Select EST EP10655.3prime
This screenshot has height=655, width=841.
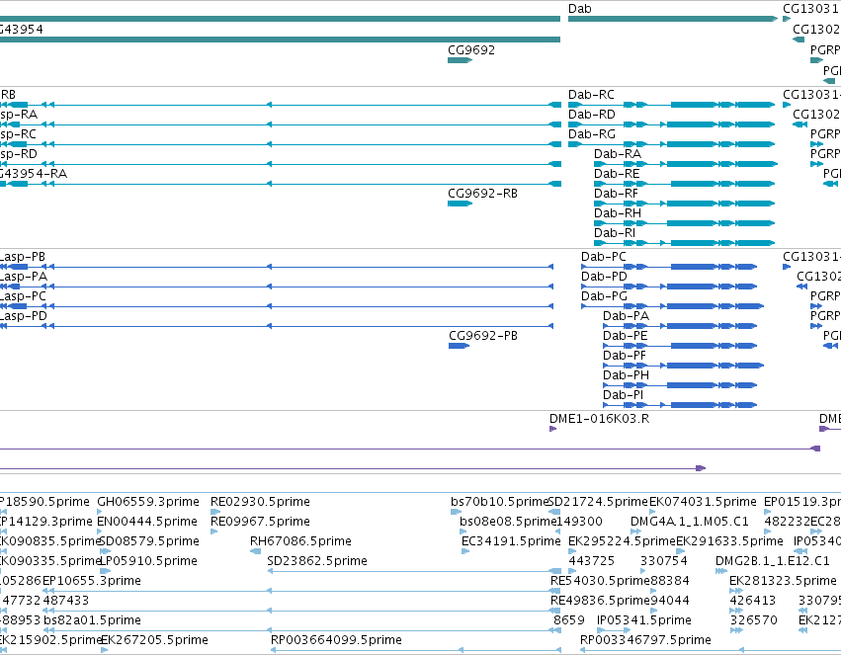click(92, 581)
